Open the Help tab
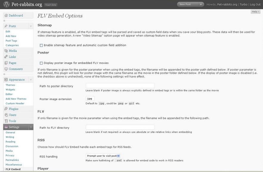The height and width of the screenshot is (172, 263). click(256, 12)
